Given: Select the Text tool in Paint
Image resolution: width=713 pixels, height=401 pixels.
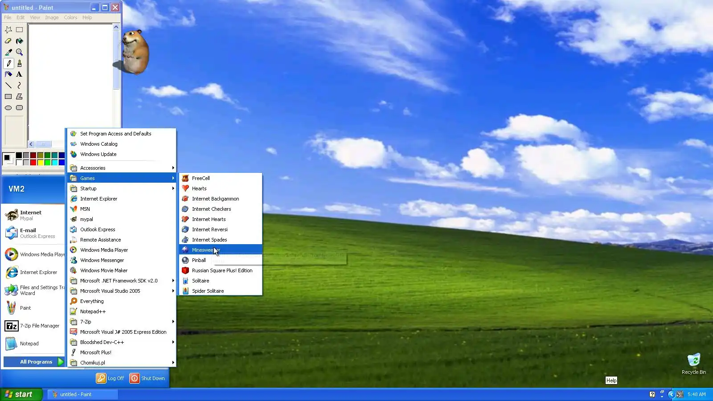Looking at the screenshot, I should tap(20, 74).
